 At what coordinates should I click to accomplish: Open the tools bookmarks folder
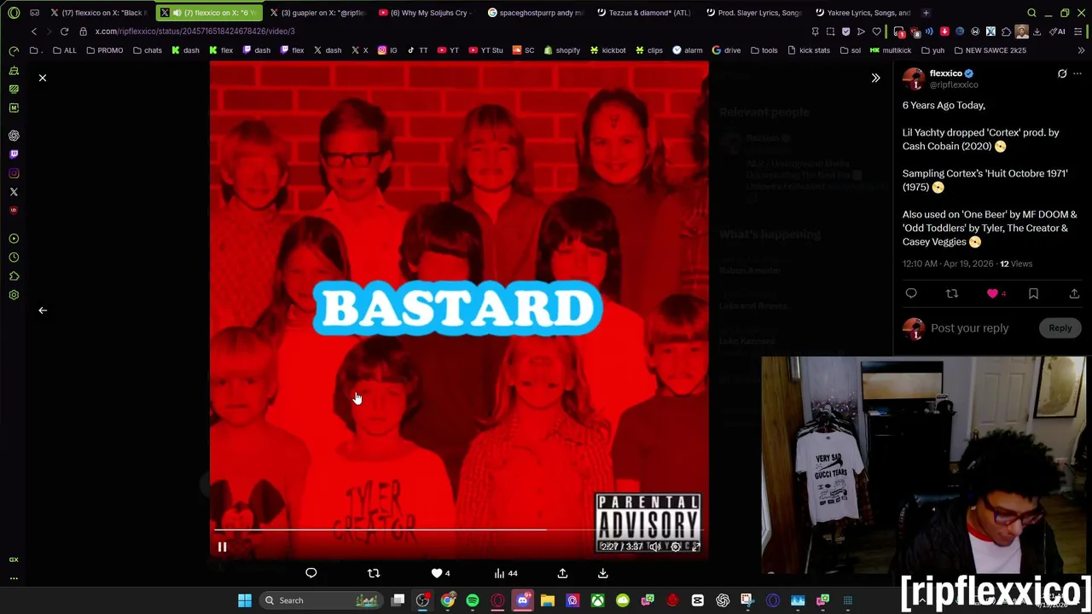coord(764,50)
